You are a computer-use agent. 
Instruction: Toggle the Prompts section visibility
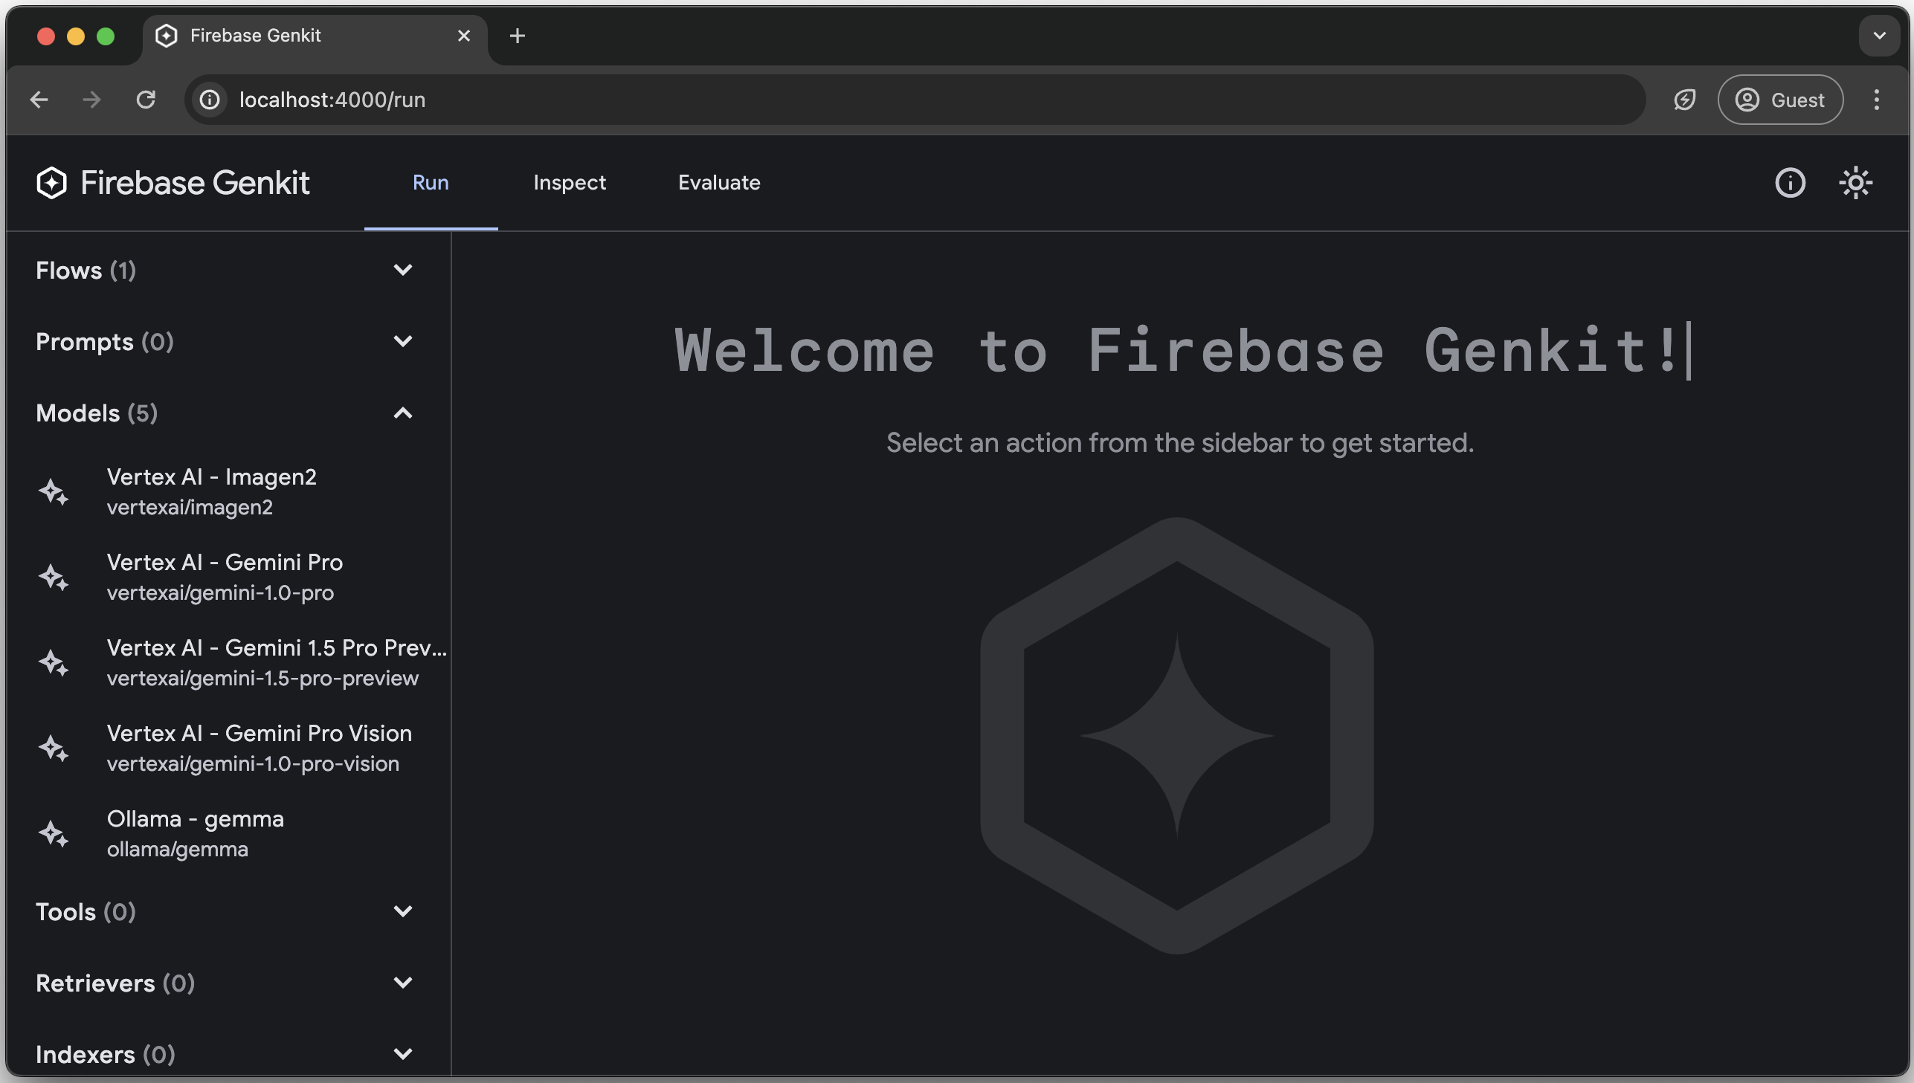coord(401,342)
